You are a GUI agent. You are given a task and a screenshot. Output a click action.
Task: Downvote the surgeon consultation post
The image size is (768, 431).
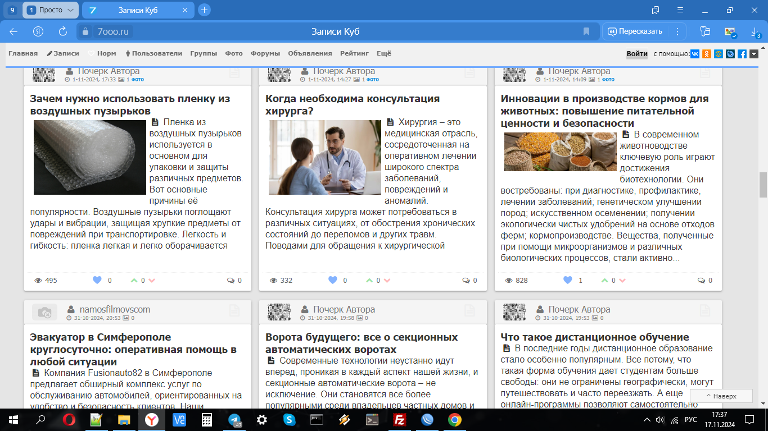click(387, 281)
